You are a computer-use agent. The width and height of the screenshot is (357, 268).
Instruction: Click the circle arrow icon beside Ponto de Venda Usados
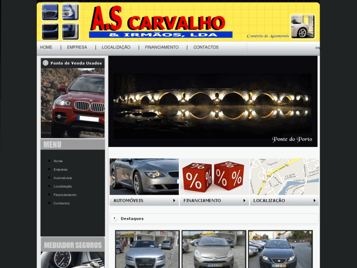tap(46, 63)
